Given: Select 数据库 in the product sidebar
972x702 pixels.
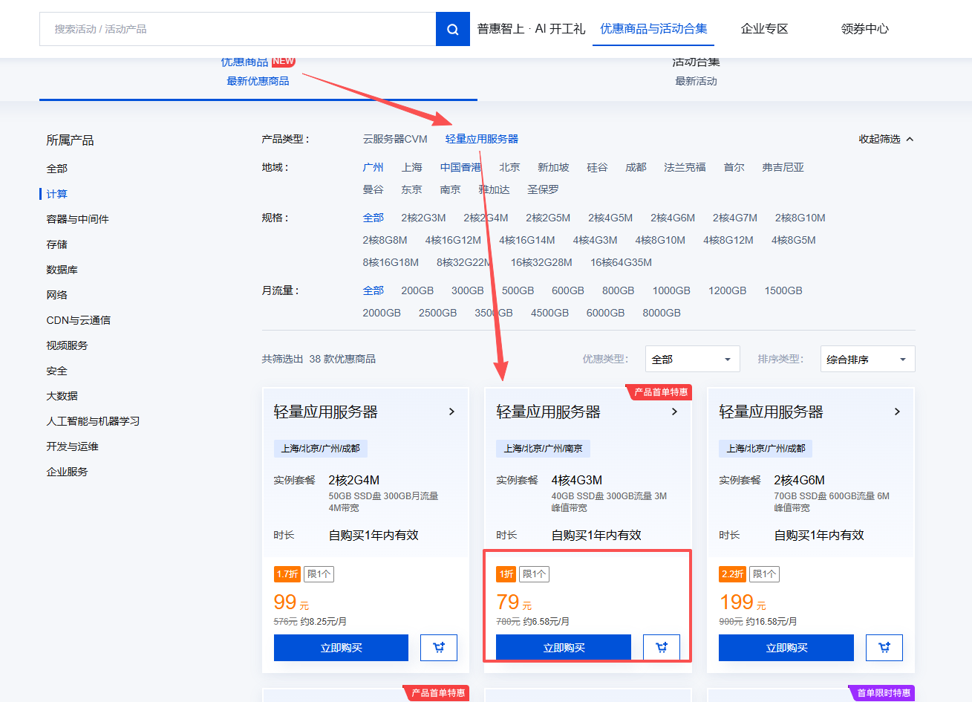Looking at the screenshot, I should (x=62, y=270).
